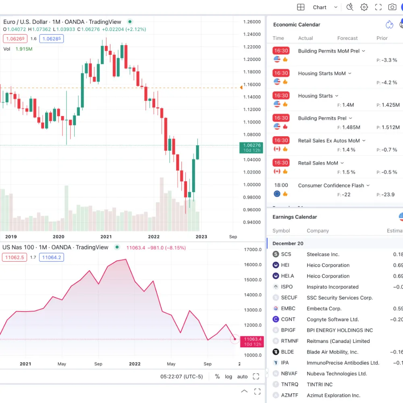The image size is (403, 403).
Task: Expand Building Permits Prel event chevron
Action: [350, 118]
